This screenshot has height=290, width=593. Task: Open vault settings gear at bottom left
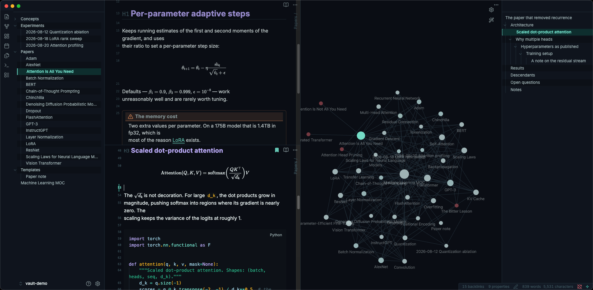(97, 284)
